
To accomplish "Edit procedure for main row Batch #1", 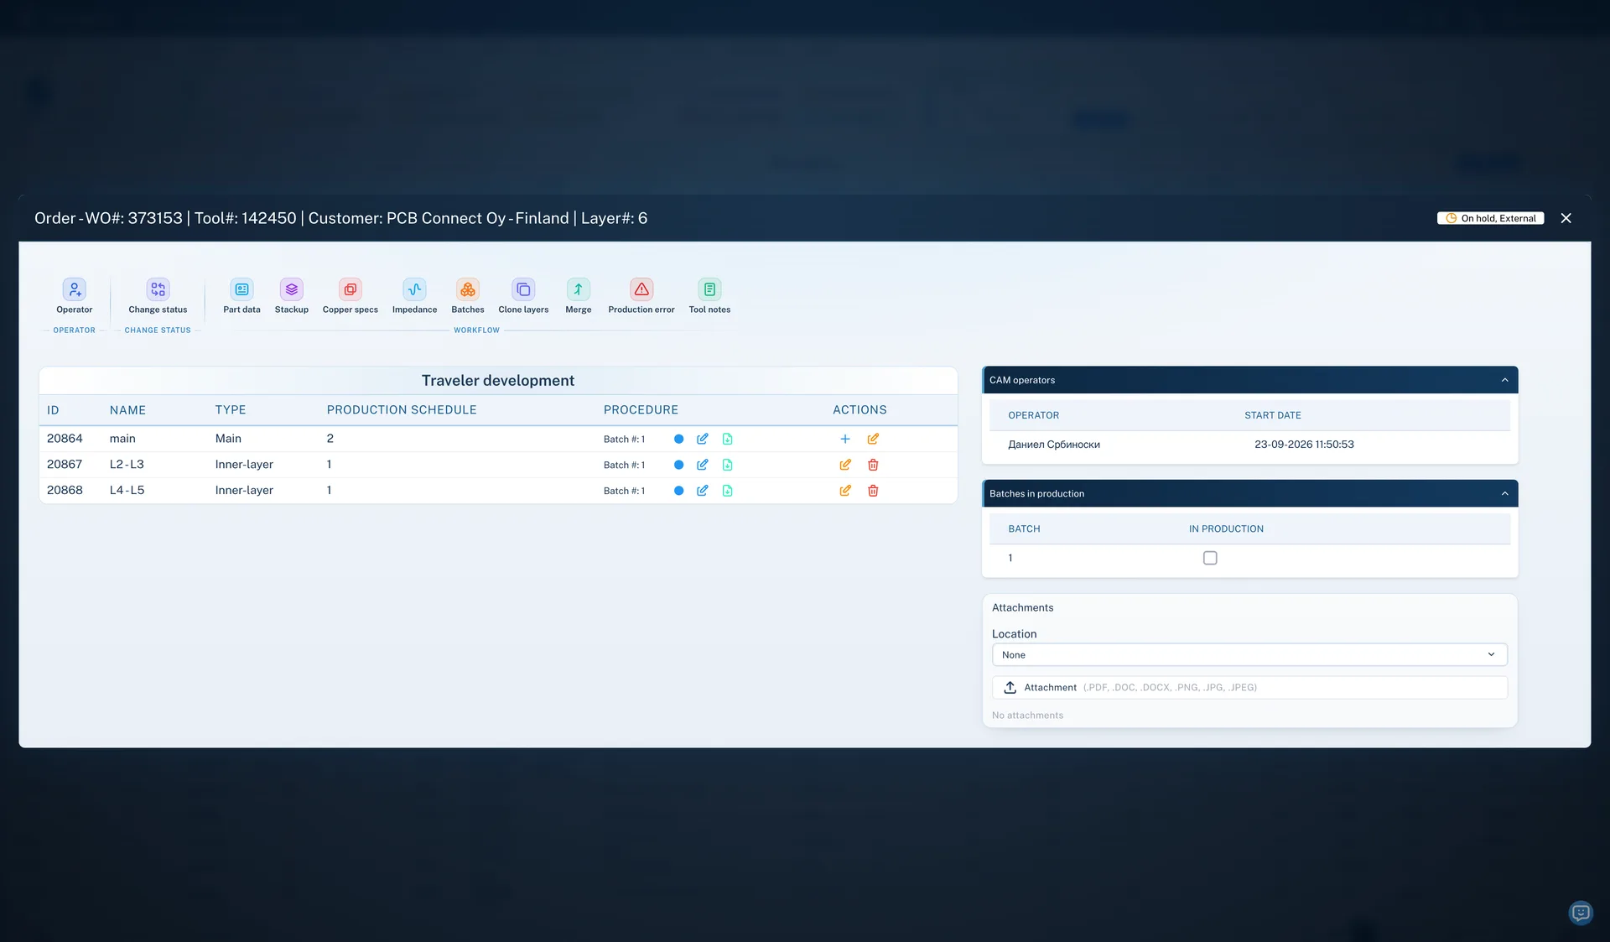I will click(703, 439).
